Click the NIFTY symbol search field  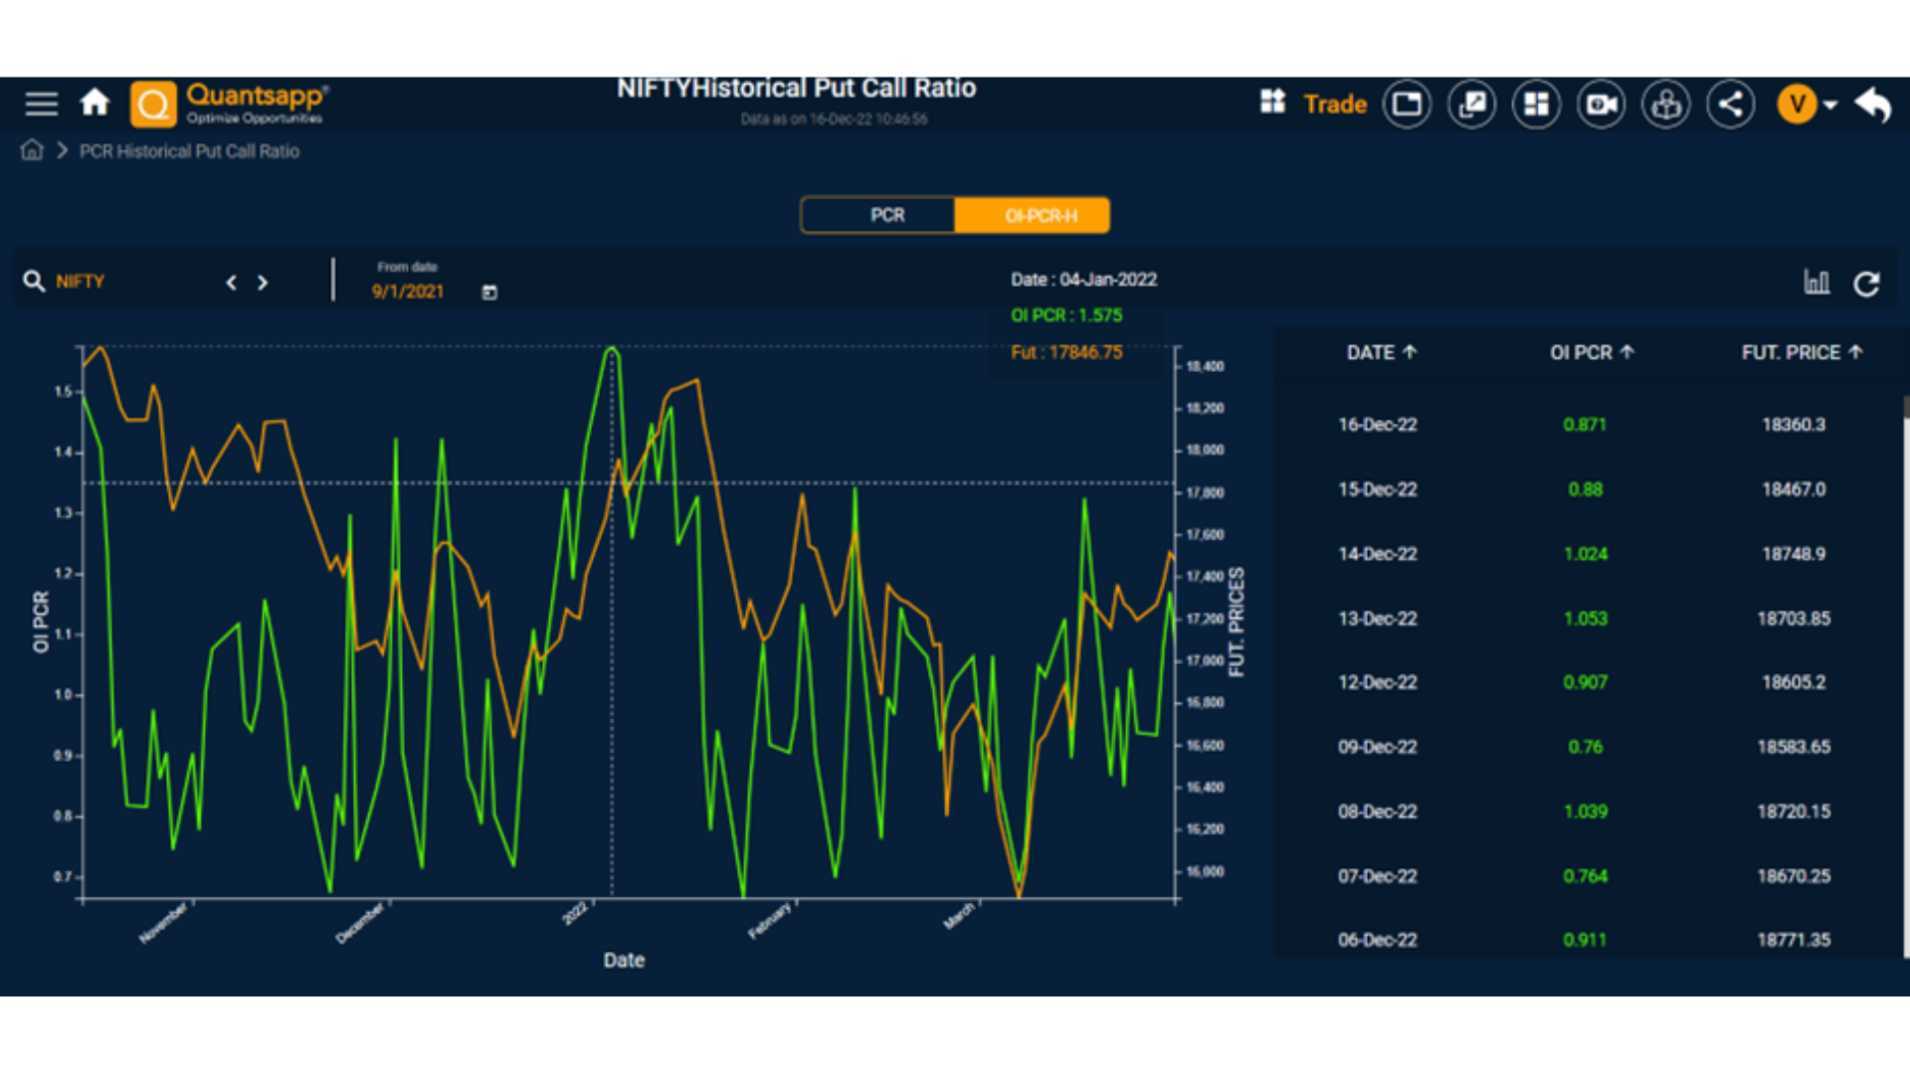pos(81,281)
